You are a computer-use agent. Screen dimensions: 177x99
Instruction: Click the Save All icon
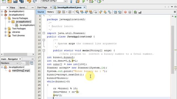click(21, 1)
